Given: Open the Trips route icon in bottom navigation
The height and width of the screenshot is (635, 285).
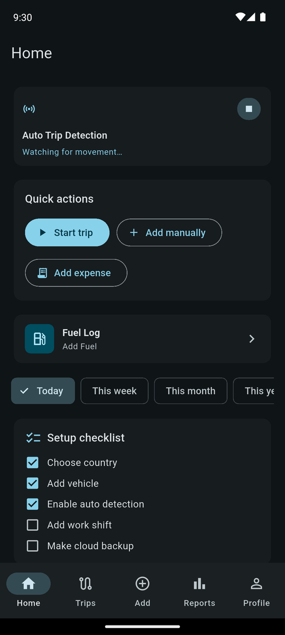Looking at the screenshot, I should 85,584.
